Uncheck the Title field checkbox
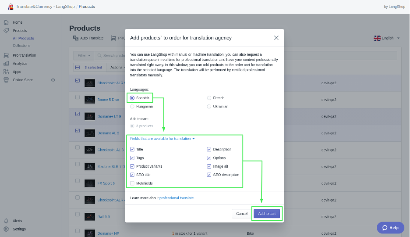Image resolution: width=410 pixels, height=237 pixels. coord(132,149)
